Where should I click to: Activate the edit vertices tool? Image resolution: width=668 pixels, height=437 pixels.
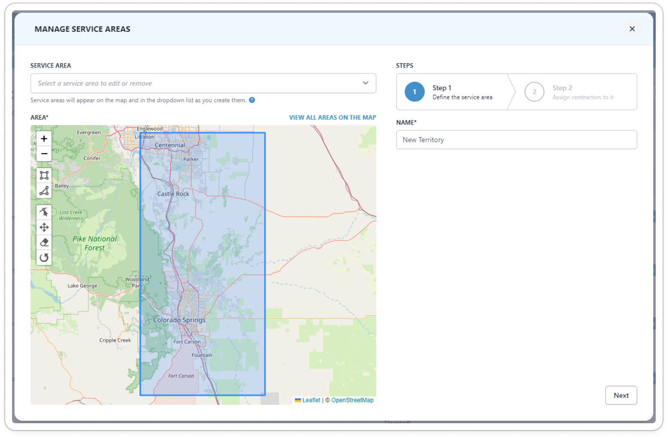tap(44, 212)
